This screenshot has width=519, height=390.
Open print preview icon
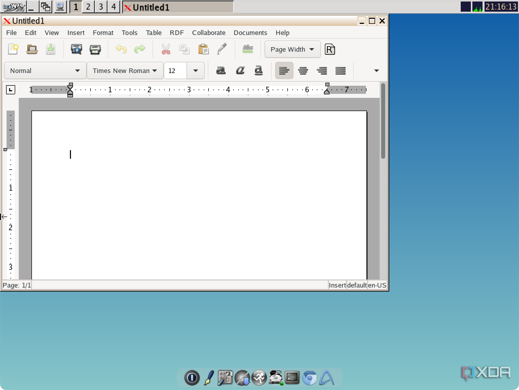[x=76, y=49]
